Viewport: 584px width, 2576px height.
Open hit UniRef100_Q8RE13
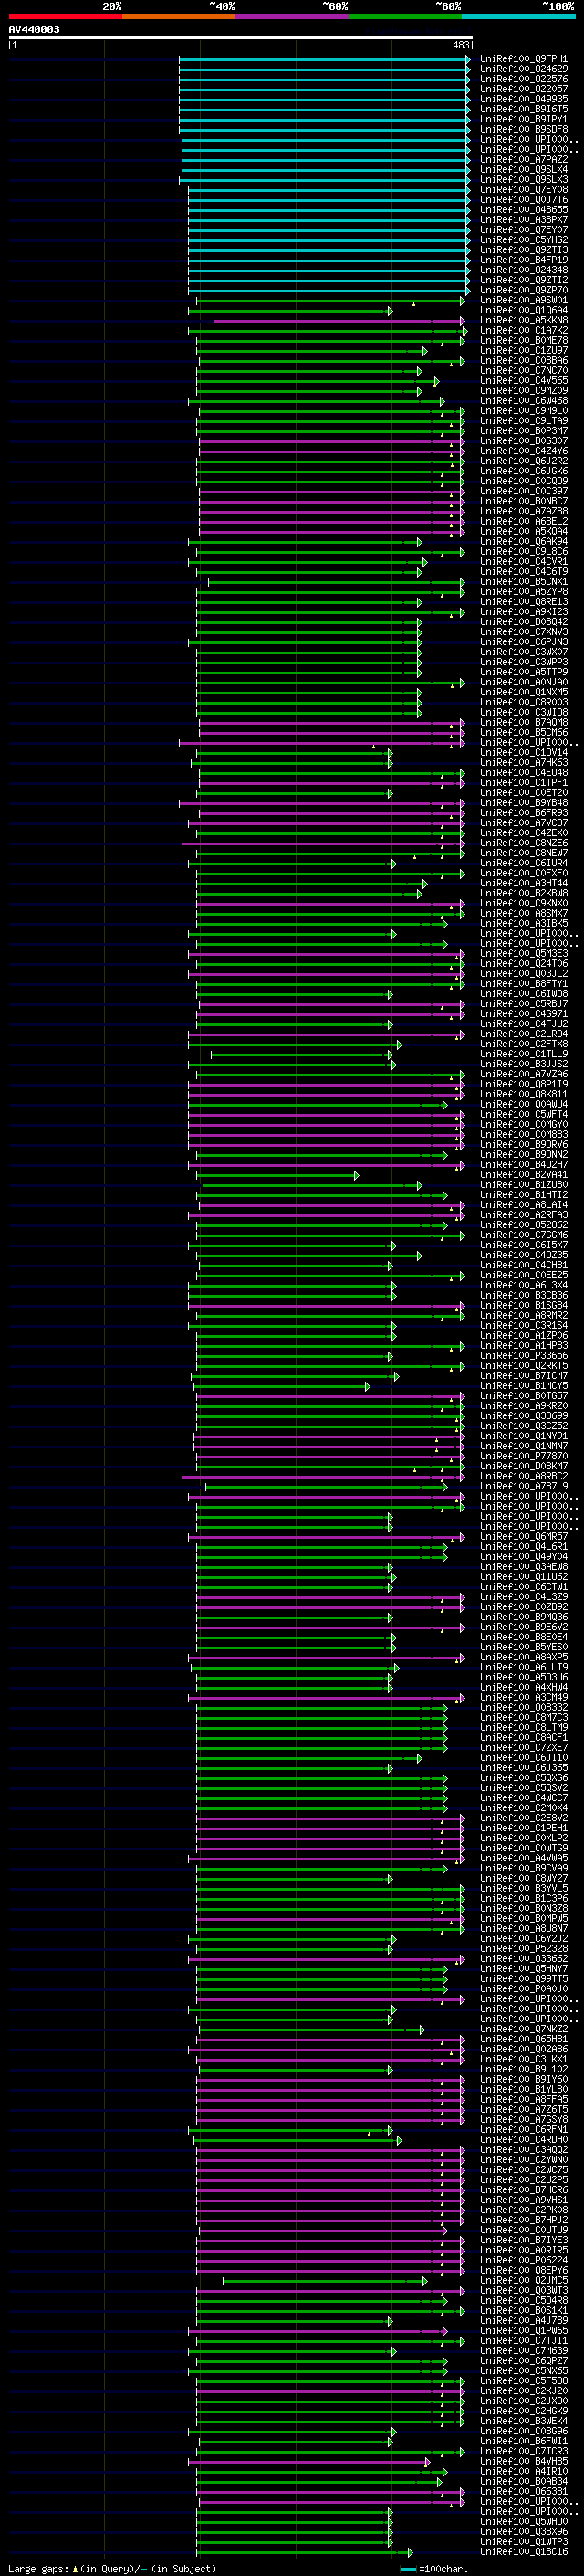pyautogui.click(x=524, y=602)
